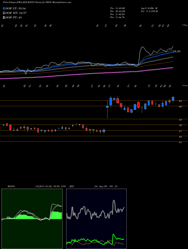Click the 28.38 label on EMA chart
The width and height of the screenshot is (188, 249).
click(176, 51)
